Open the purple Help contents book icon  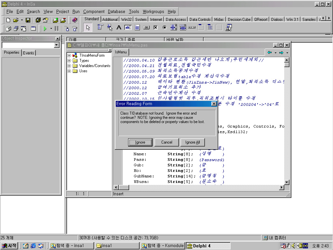(x=75, y=20)
